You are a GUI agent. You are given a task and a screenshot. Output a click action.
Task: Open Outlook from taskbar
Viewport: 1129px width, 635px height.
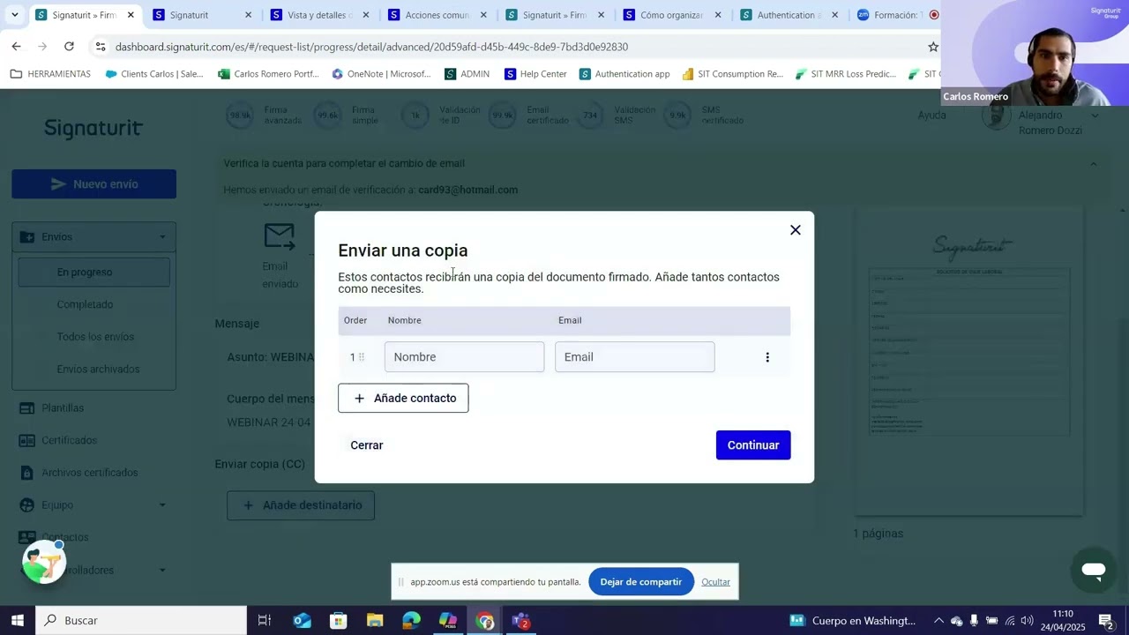(x=302, y=620)
